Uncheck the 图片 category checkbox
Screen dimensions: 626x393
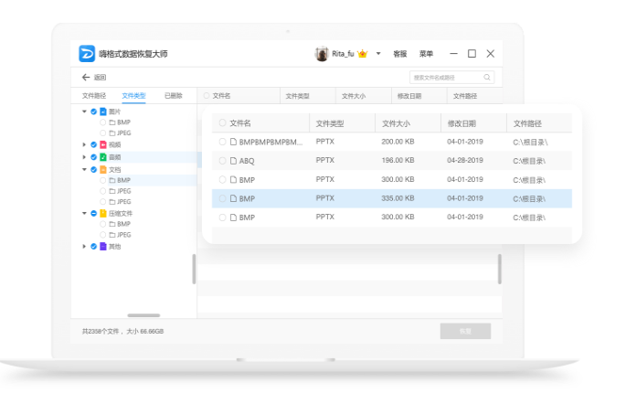tap(93, 112)
